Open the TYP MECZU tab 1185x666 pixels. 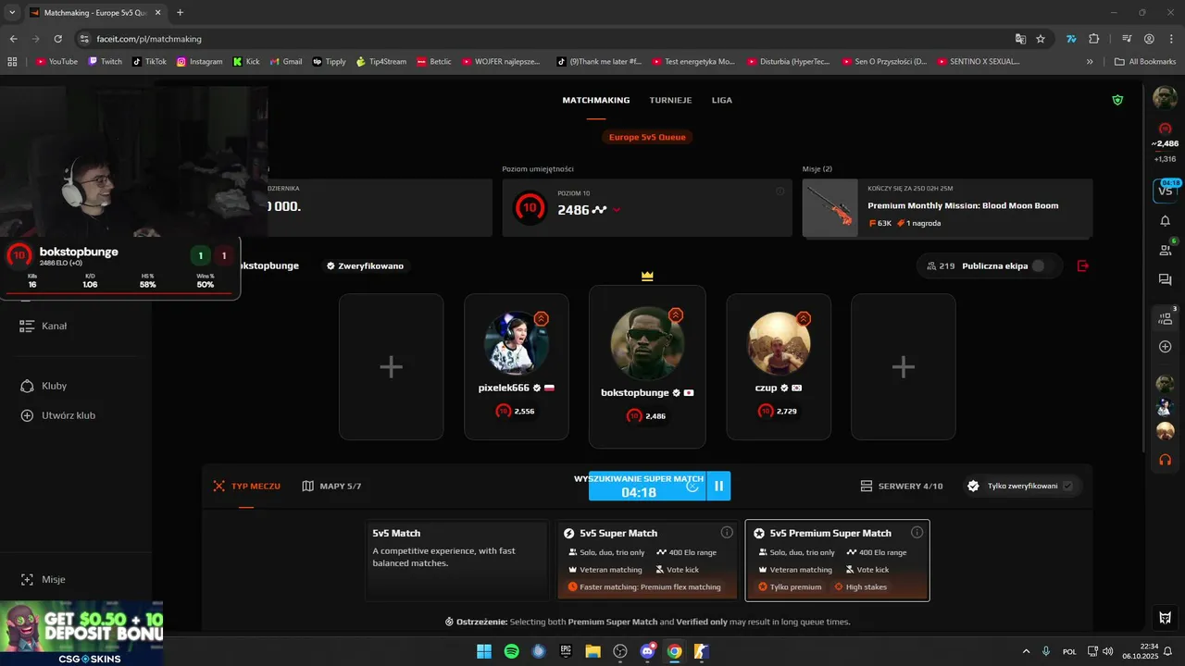click(x=246, y=486)
